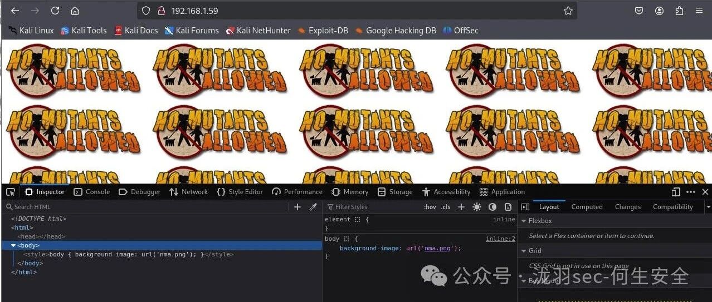Image resolution: width=712 pixels, height=302 pixels.
Task: Open the Google Hacking DB bookmark
Action: [396, 31]
